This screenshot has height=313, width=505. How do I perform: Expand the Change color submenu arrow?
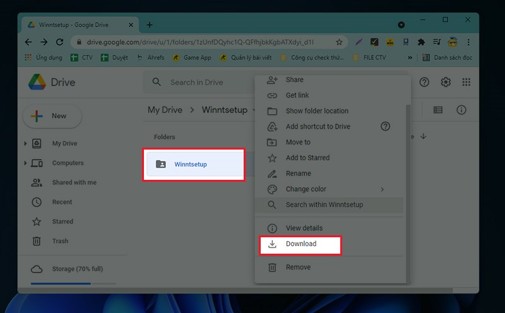click(383, 189)
